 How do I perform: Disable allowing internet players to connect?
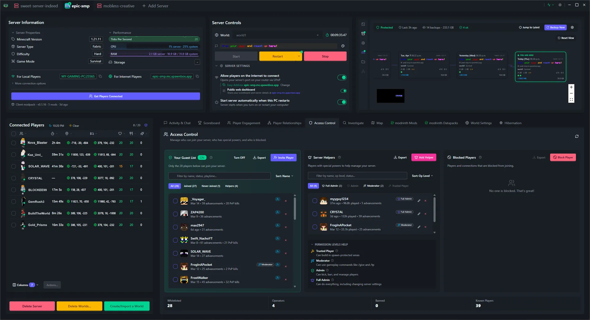tap(342, 78)
